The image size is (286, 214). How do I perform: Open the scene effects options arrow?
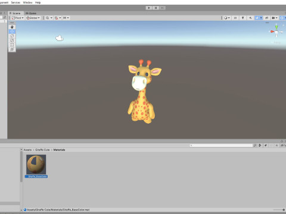pyautogui.click(x=261, y=18)
